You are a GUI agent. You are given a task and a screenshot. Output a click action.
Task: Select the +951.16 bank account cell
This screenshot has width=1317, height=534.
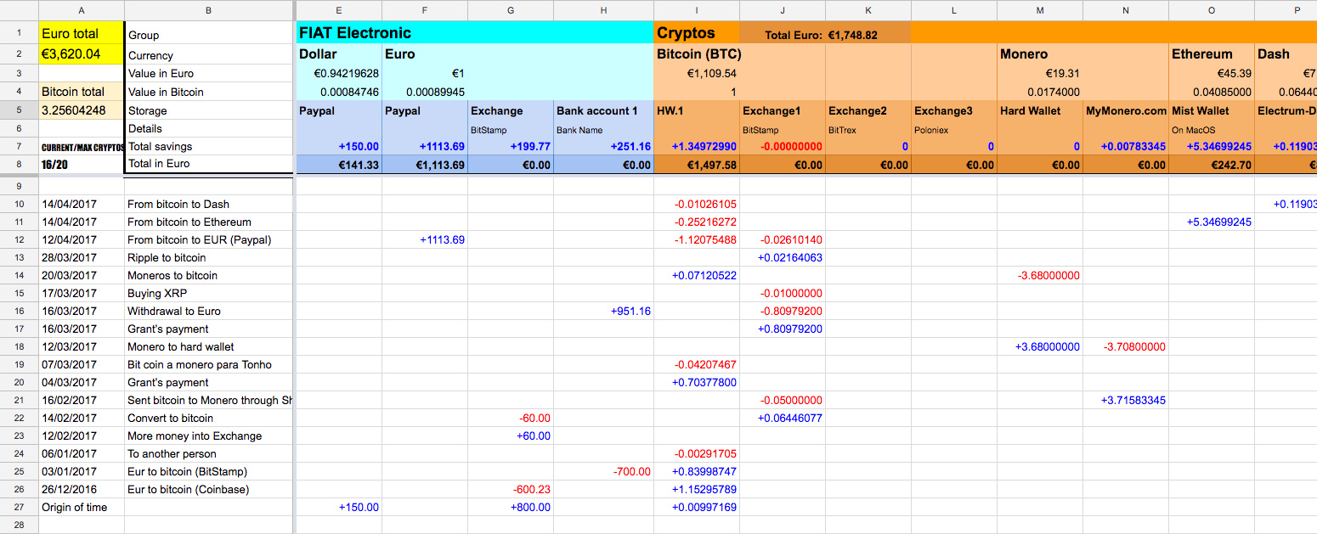point(604,311)
